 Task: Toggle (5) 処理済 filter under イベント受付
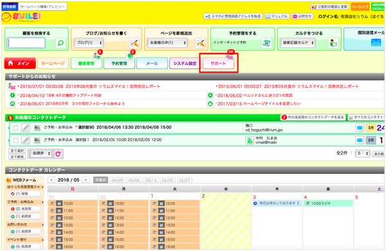click(25, 247)
